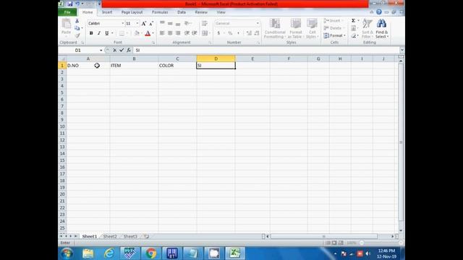
Task: Apply Accounting dollar number format
Action: [218, 33]
